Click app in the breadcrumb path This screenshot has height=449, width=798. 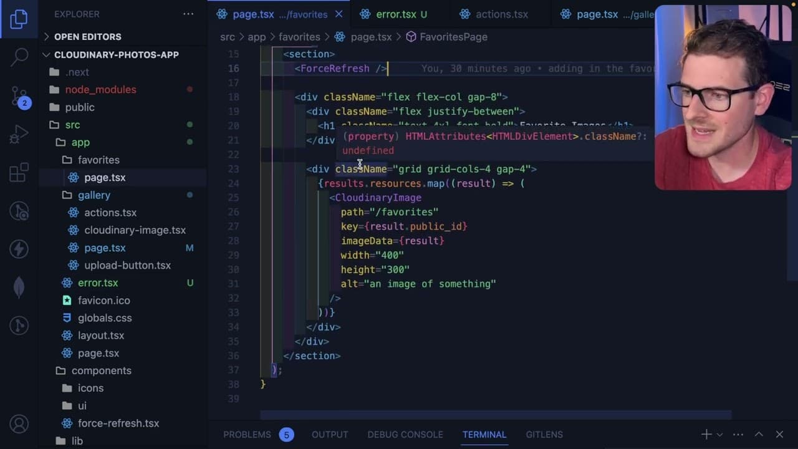pyautogui.click(x=256, y=37)
